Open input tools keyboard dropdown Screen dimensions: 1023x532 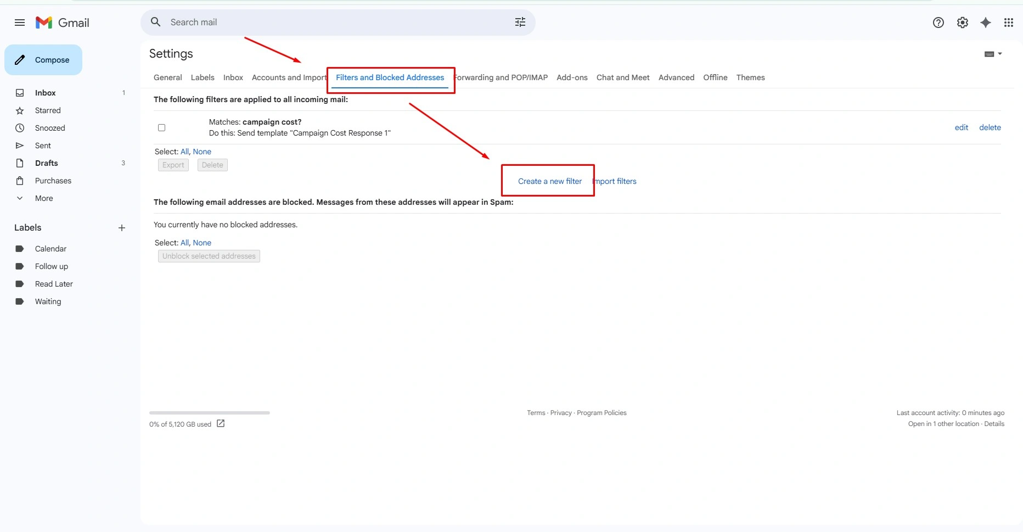[x=993, y=54]
